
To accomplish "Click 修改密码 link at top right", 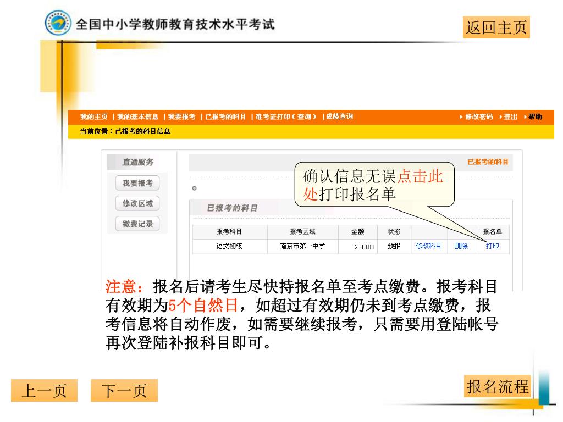I will 479,116.
